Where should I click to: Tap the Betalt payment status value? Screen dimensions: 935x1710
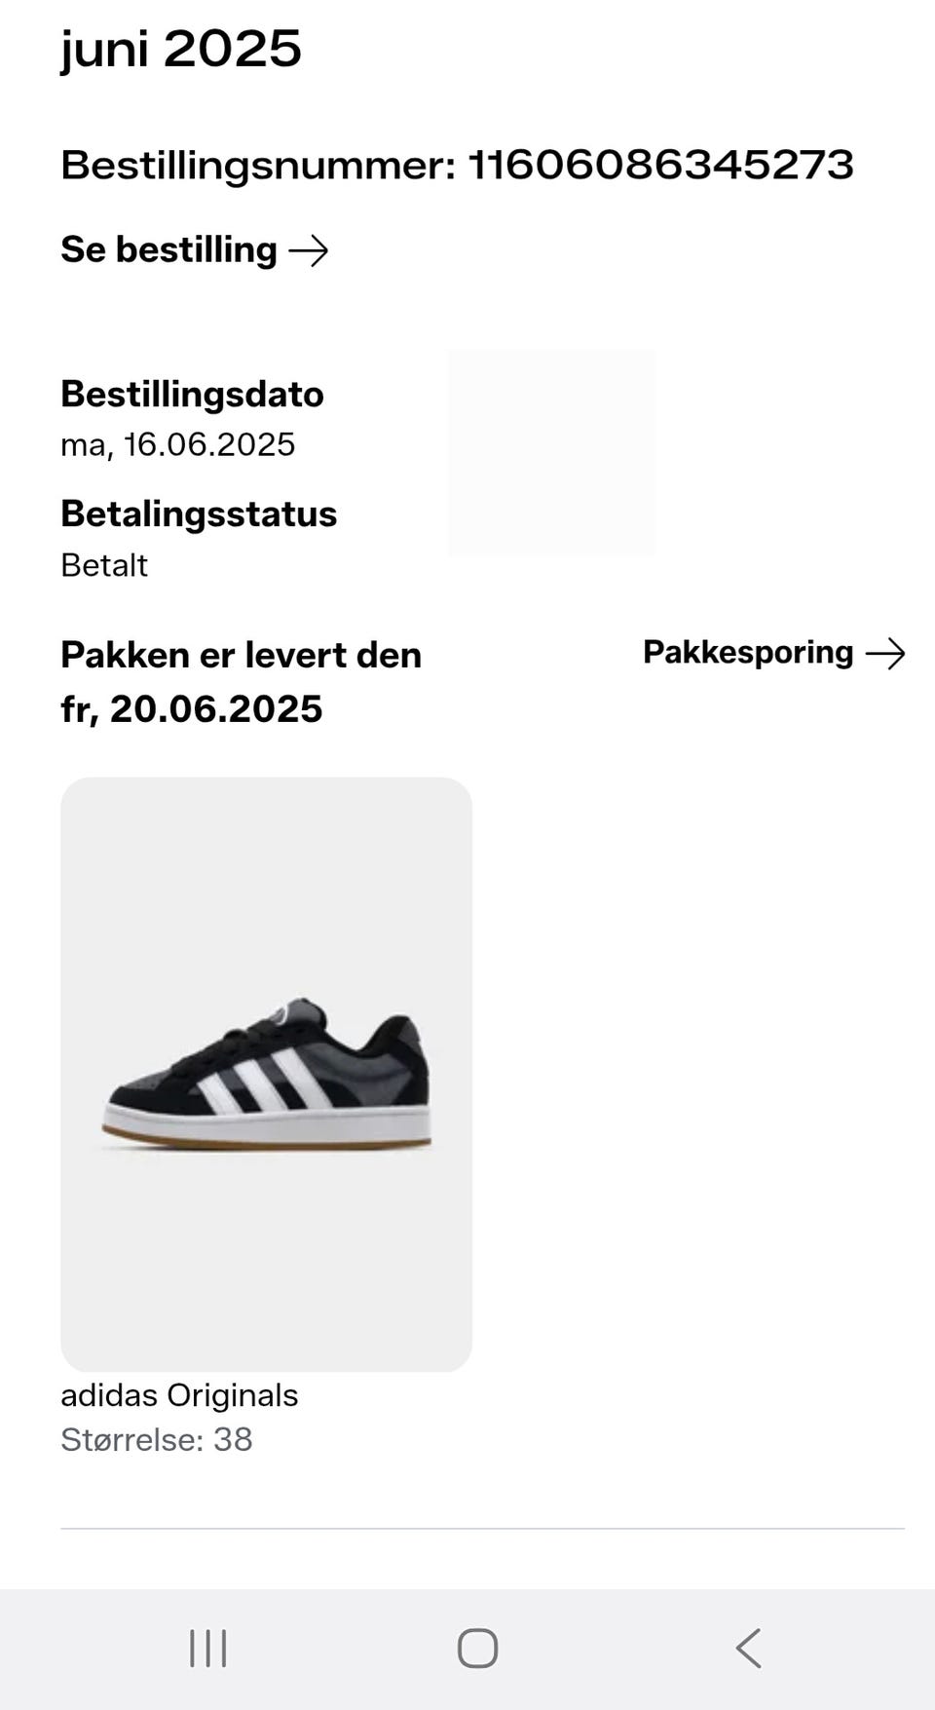pyautogui.click(x=104, y=565)
